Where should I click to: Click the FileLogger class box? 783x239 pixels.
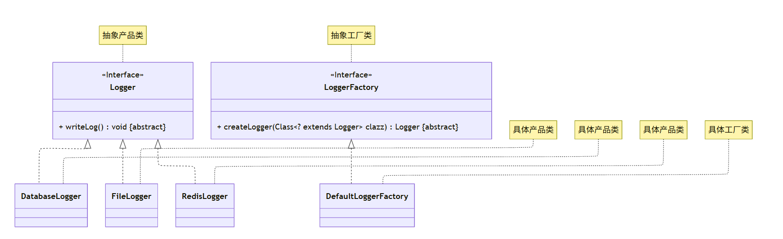point(132,205)
